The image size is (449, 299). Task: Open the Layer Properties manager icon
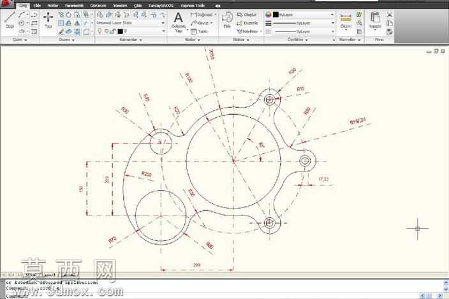tap(99, 15)
